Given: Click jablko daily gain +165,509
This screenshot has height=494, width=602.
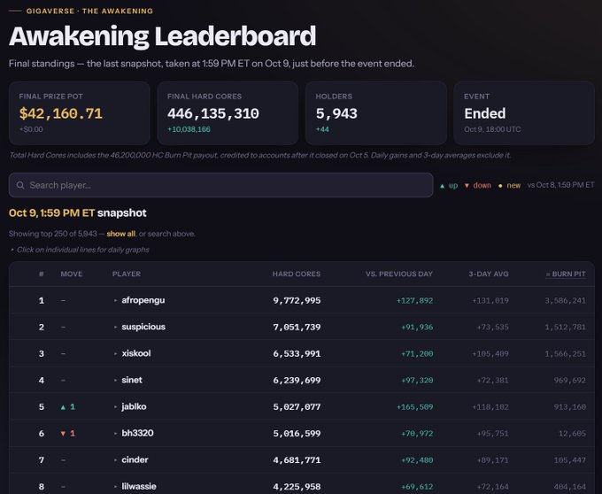Looking at the screenshot, I should (414, 407).
